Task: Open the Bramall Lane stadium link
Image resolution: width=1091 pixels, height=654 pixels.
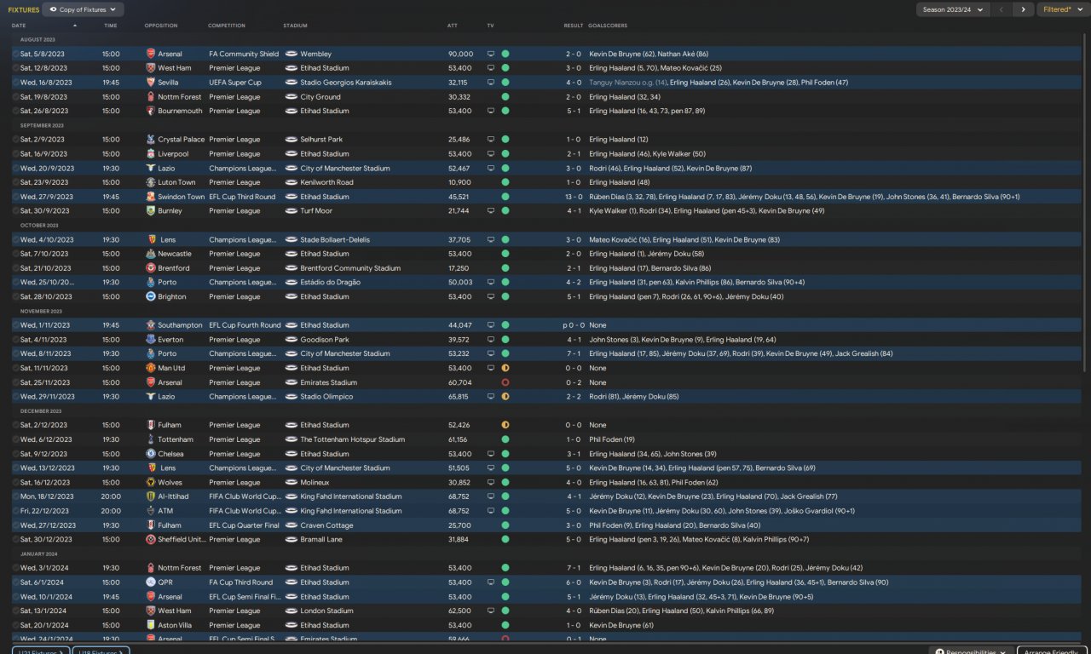Action: tap(323, 539)
